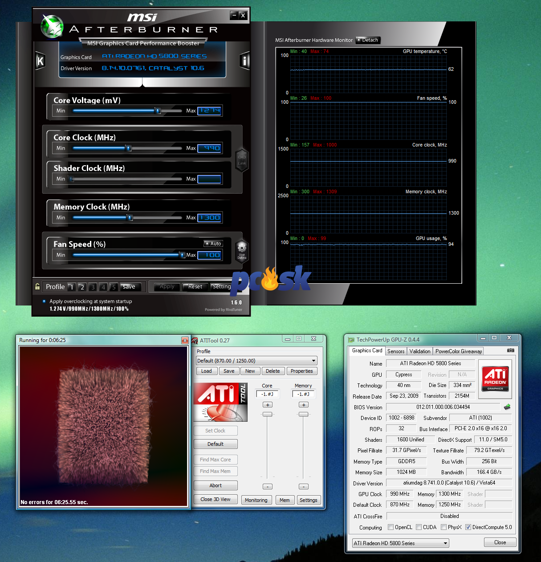Enable the CUDA checkbox
Screen dimensions: 541x562
click(x=419, y=527)
